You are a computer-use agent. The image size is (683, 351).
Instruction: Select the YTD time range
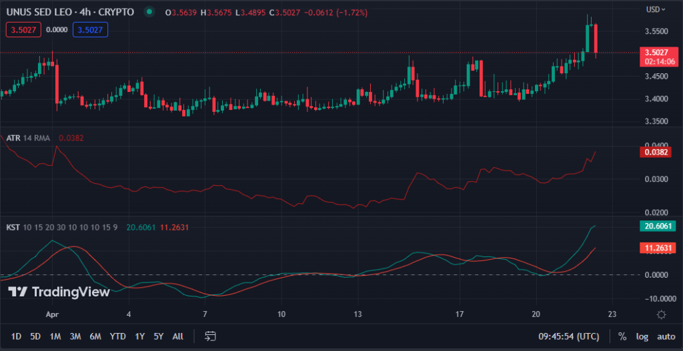[x=118, y=336]
